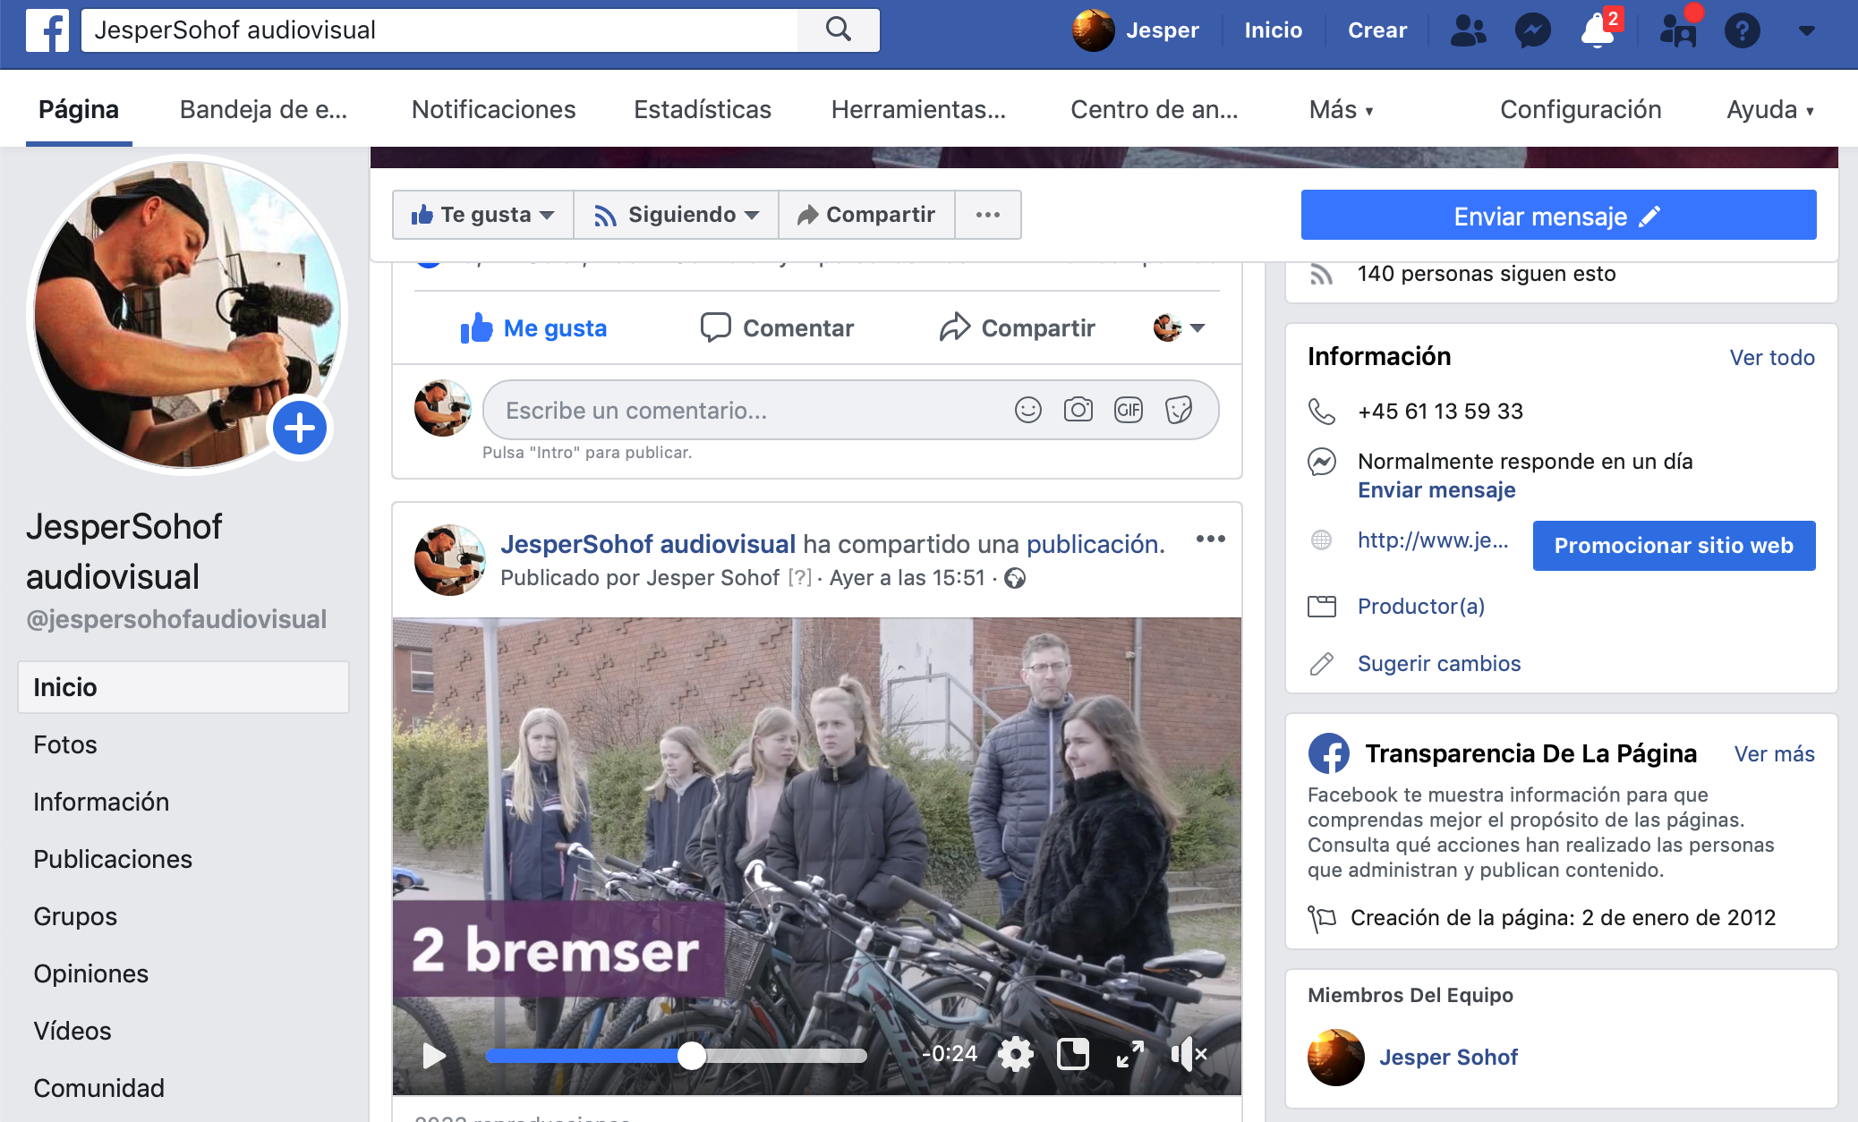Click the Productor(a) category link
This screenshot has height=1122, width=1858.
tap(1421, 607)
